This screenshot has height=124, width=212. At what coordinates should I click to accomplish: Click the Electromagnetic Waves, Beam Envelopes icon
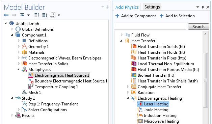coord(24,58)
